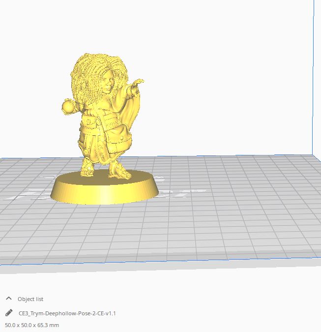Viewport: 321px width, 332px height.
Task: Click the figurine's sandaled foot on the right
Action: (x=119, y=171)
